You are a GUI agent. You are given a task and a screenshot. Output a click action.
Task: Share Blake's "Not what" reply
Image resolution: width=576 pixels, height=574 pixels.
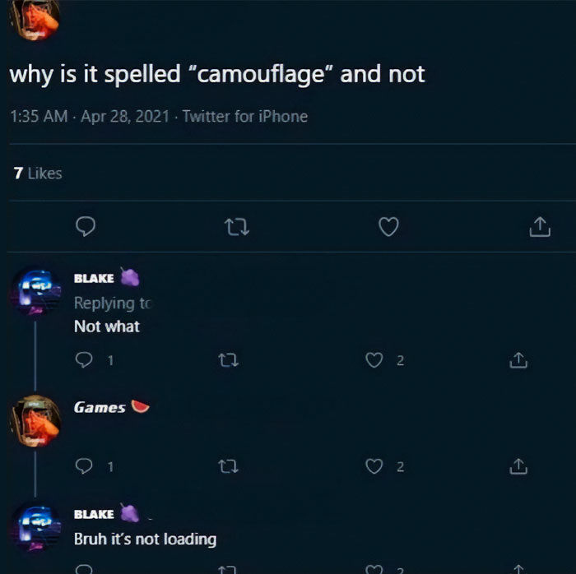tap(518, 360)
